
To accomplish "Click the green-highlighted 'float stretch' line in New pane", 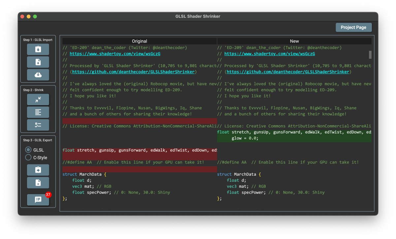I will coord(294,132).
